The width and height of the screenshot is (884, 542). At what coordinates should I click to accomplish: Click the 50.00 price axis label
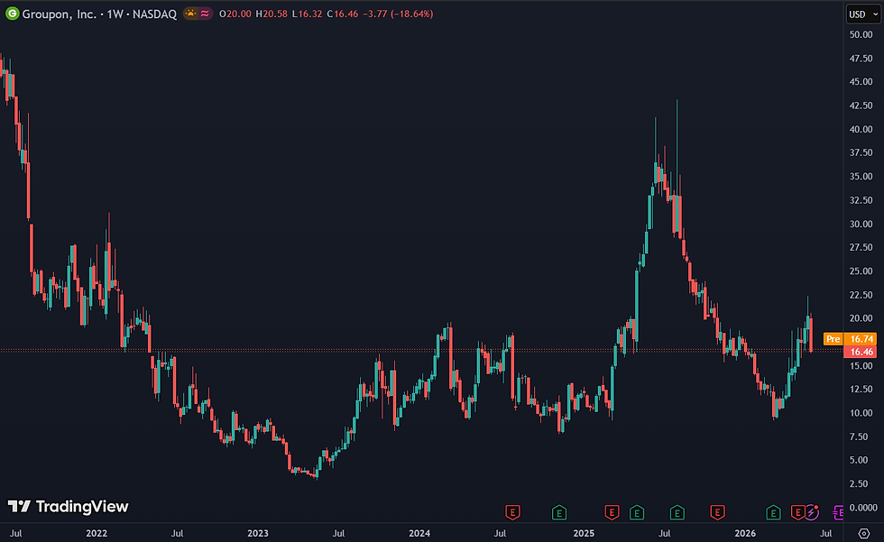861,34
